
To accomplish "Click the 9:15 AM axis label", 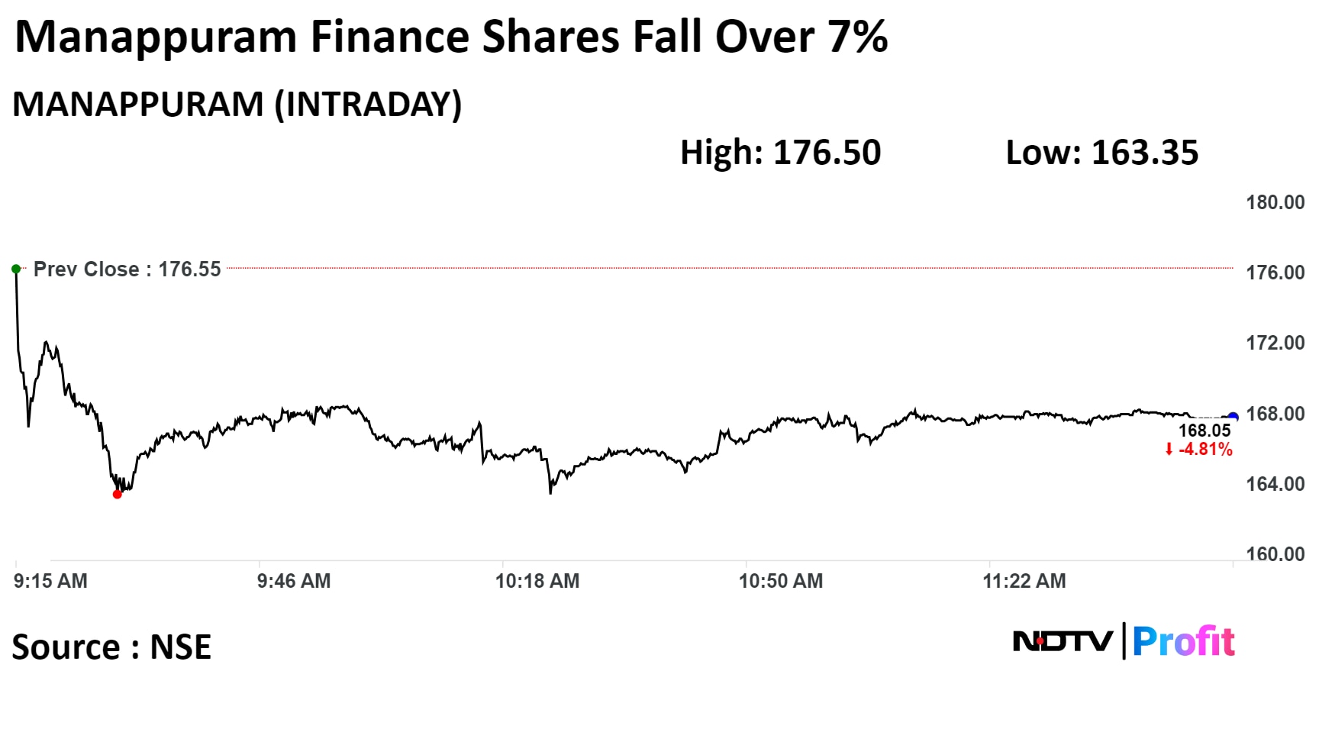I will [50, 581].
